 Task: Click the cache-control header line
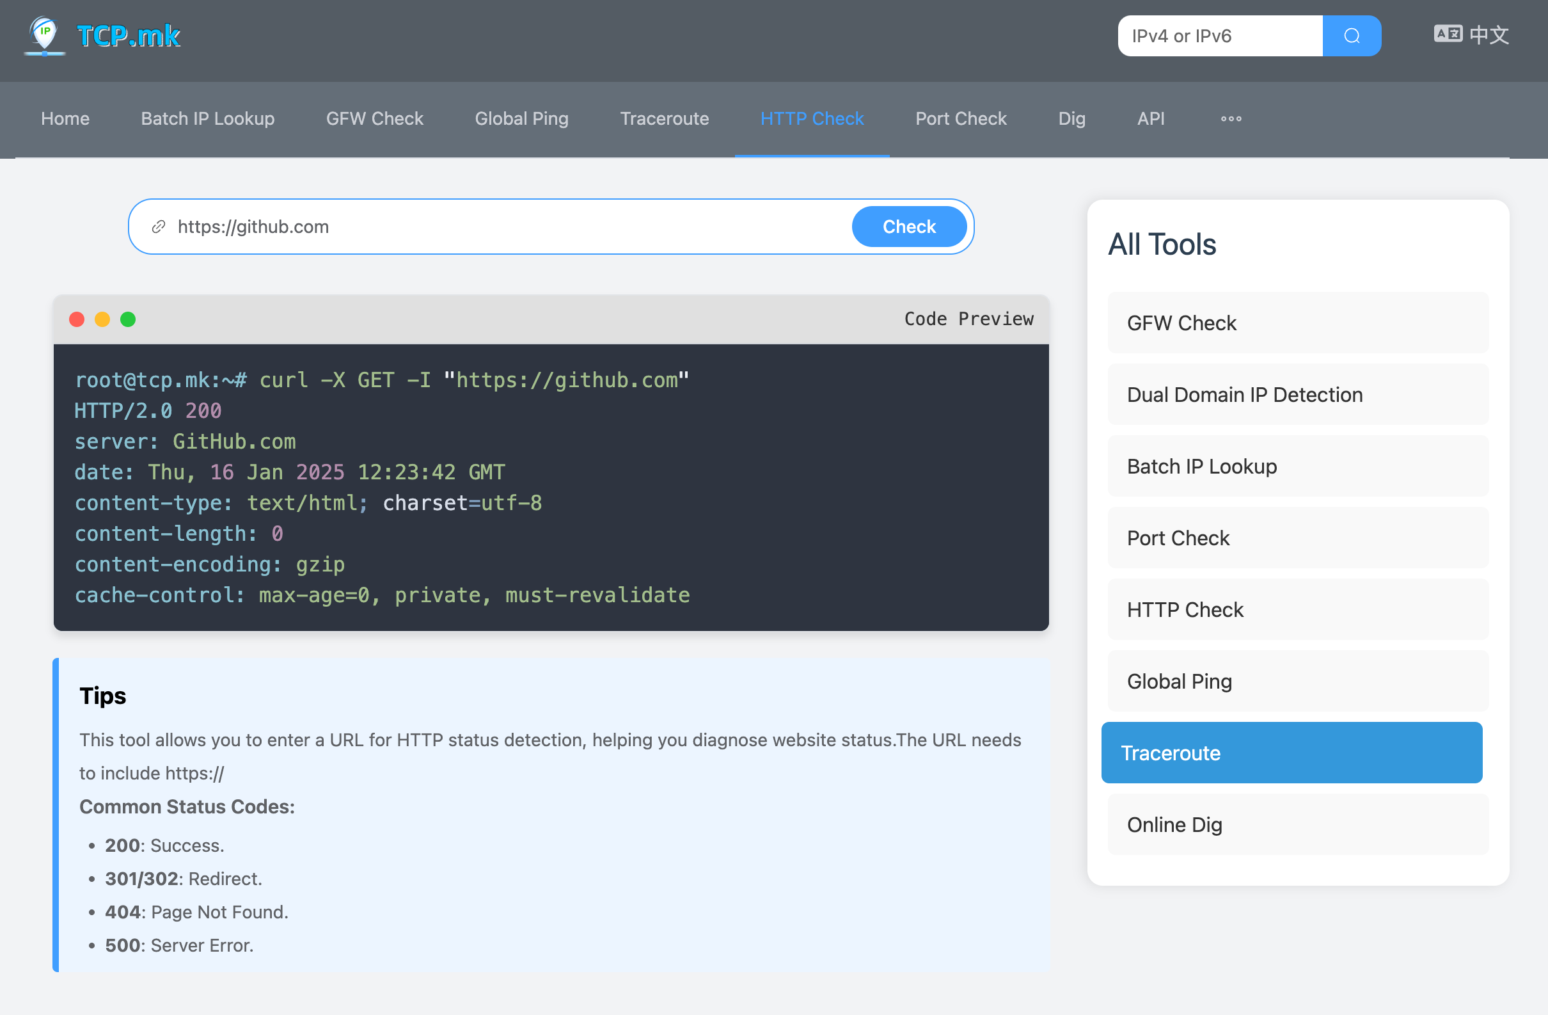[382, 595]
